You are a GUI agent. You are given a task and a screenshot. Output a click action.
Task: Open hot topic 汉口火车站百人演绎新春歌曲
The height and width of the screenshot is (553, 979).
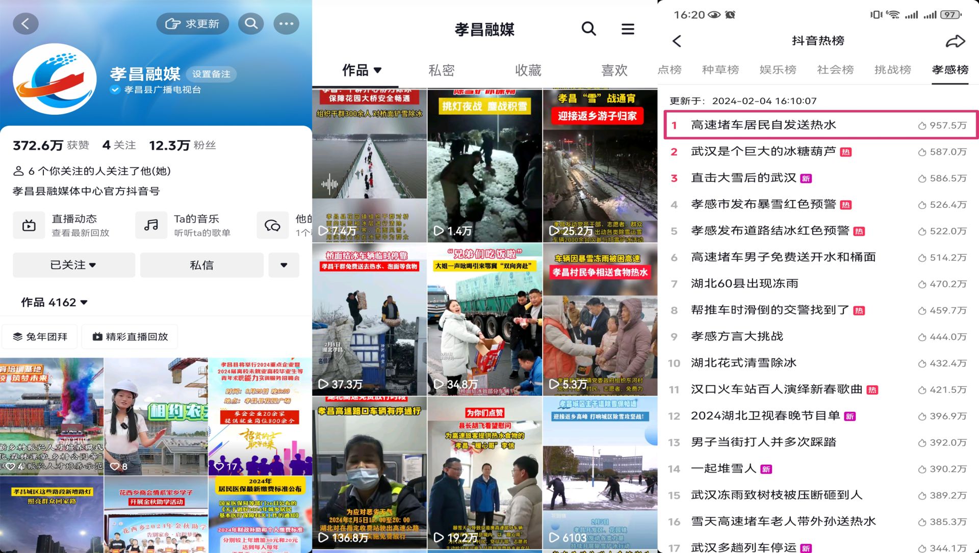[820, 390]
